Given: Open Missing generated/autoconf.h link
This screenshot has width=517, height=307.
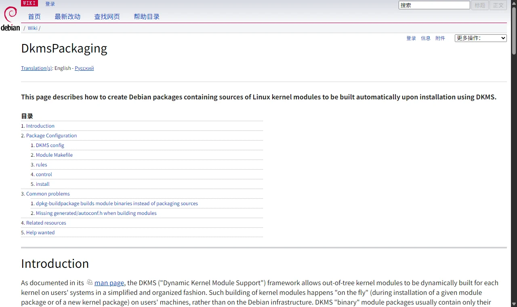Looking at the screenshot, I should 96,213.
